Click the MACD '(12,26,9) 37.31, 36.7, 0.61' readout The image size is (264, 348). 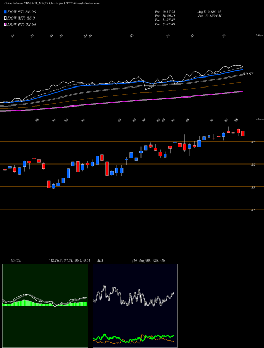coord(69,260)
